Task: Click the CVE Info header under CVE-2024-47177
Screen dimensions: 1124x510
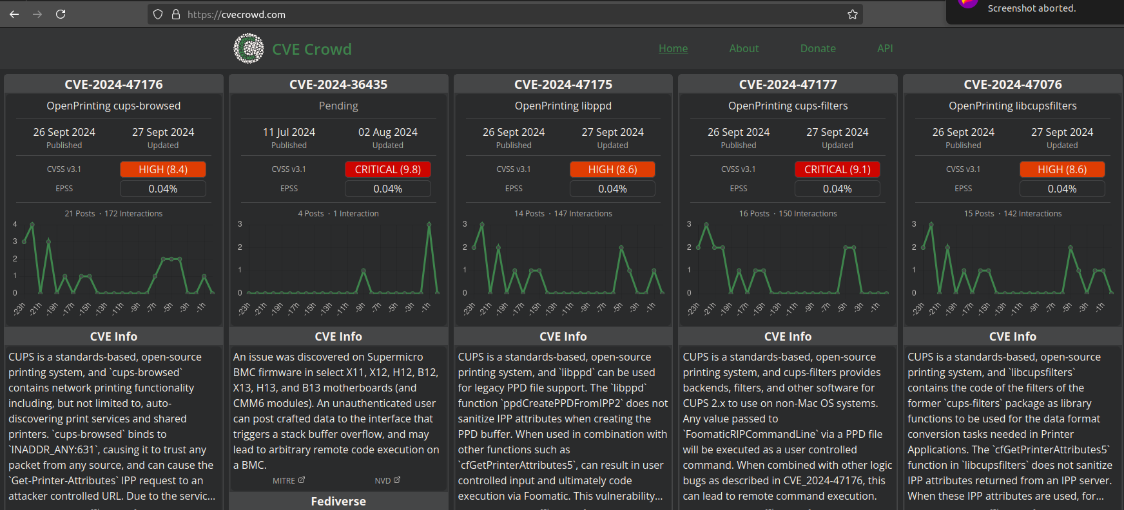Action: pos(788,336)
